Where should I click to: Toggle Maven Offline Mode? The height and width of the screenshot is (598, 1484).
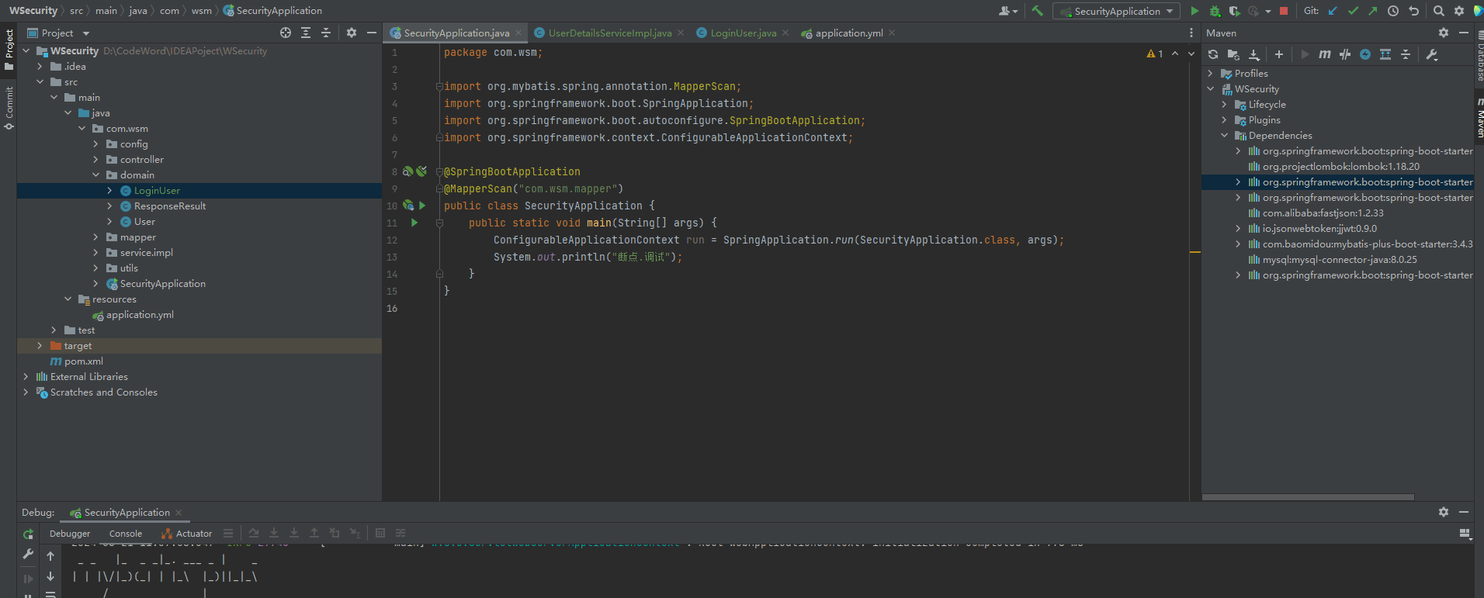pos(1345,54)
